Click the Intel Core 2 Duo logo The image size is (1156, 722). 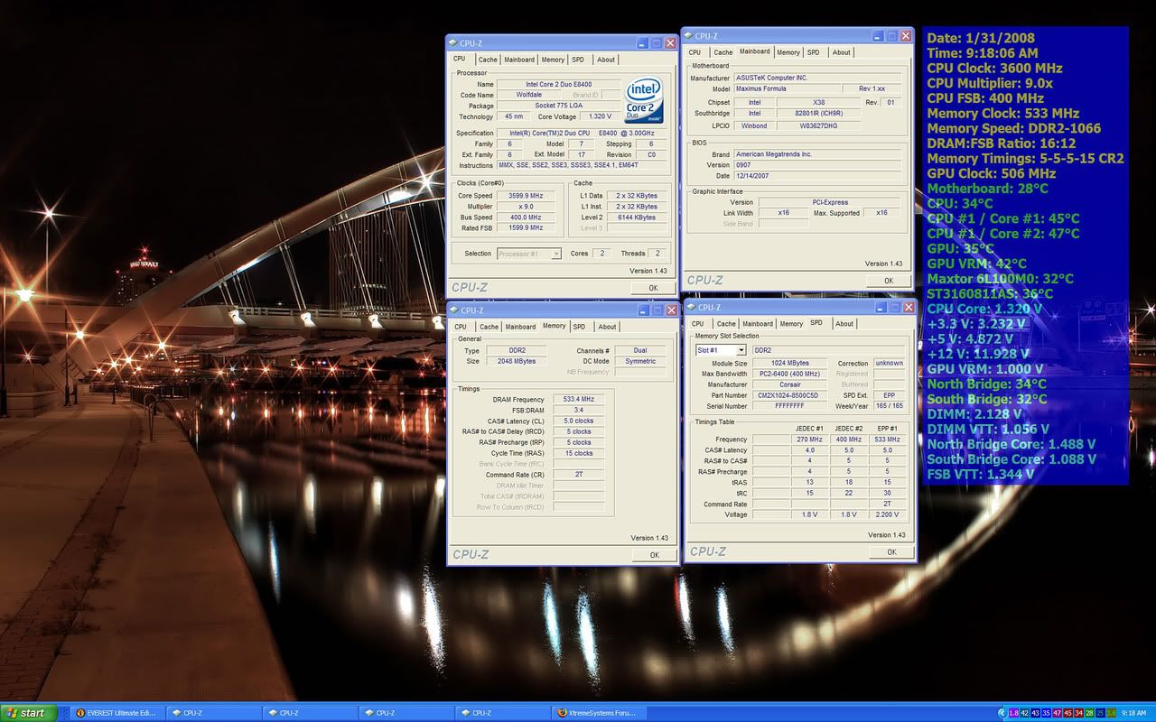tap(644, 100)
